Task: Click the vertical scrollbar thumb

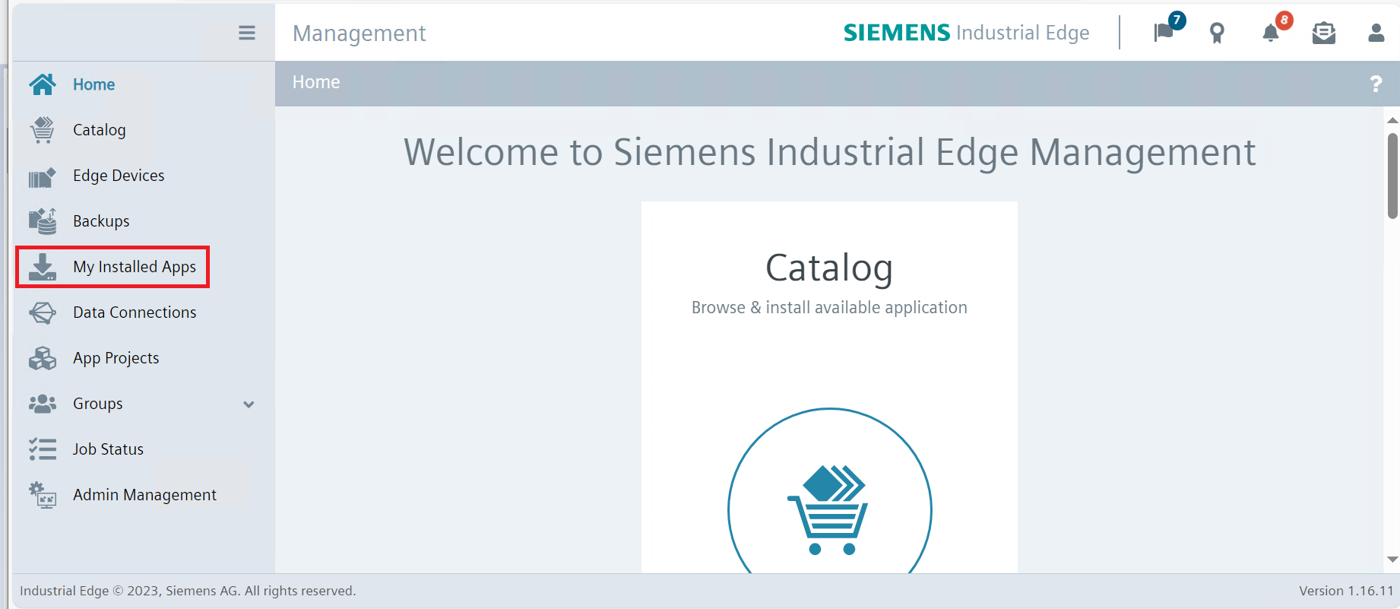Action: (1392, 176)
